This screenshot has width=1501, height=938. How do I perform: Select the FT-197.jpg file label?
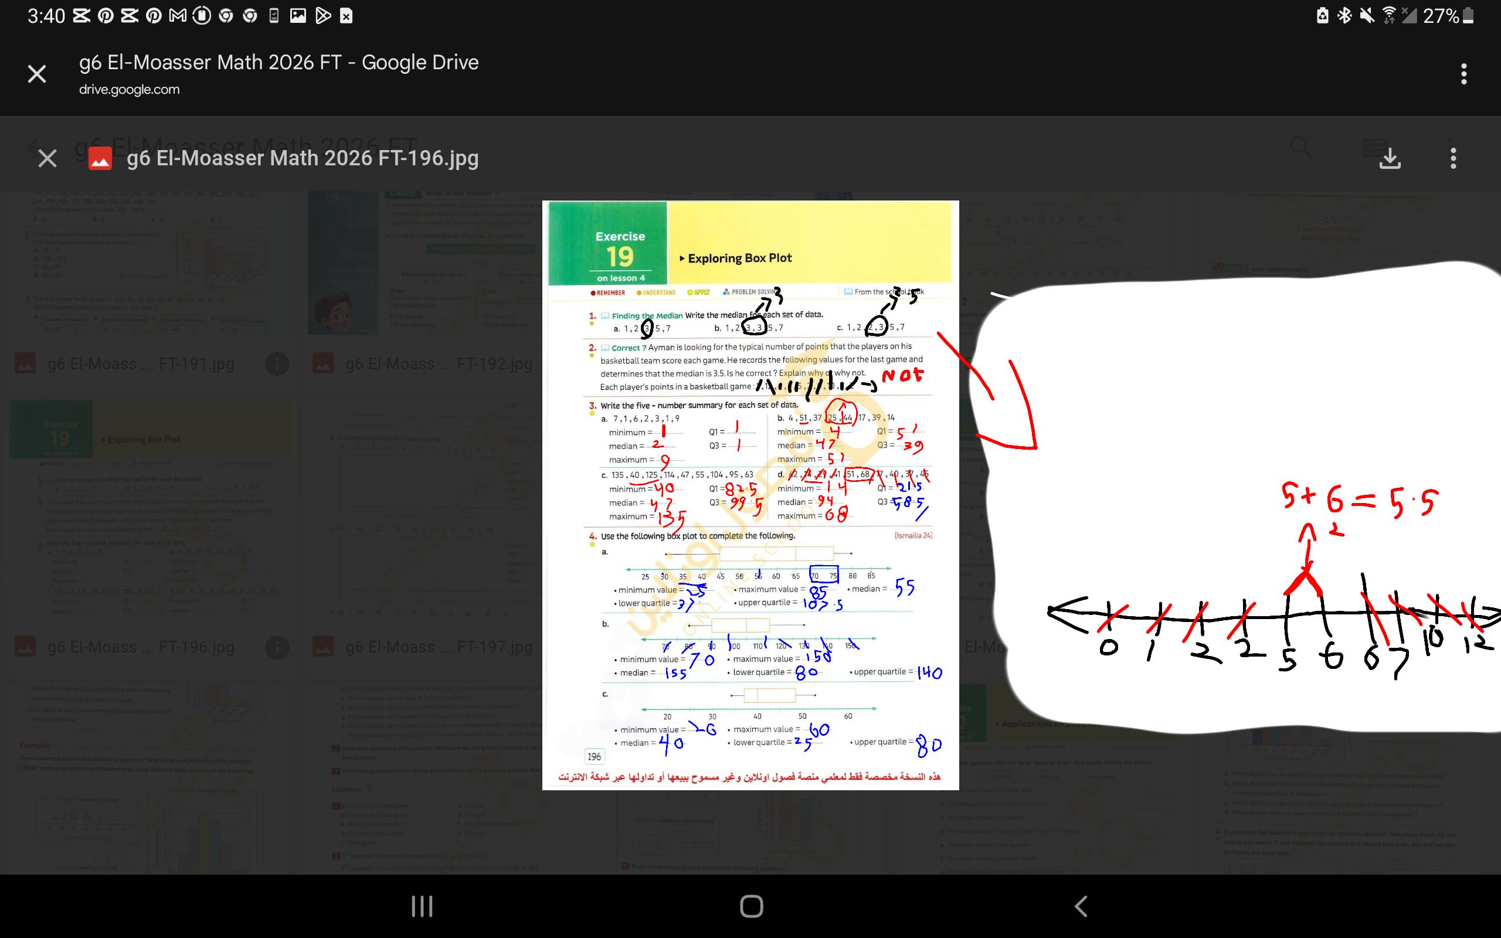click(439, 647)
